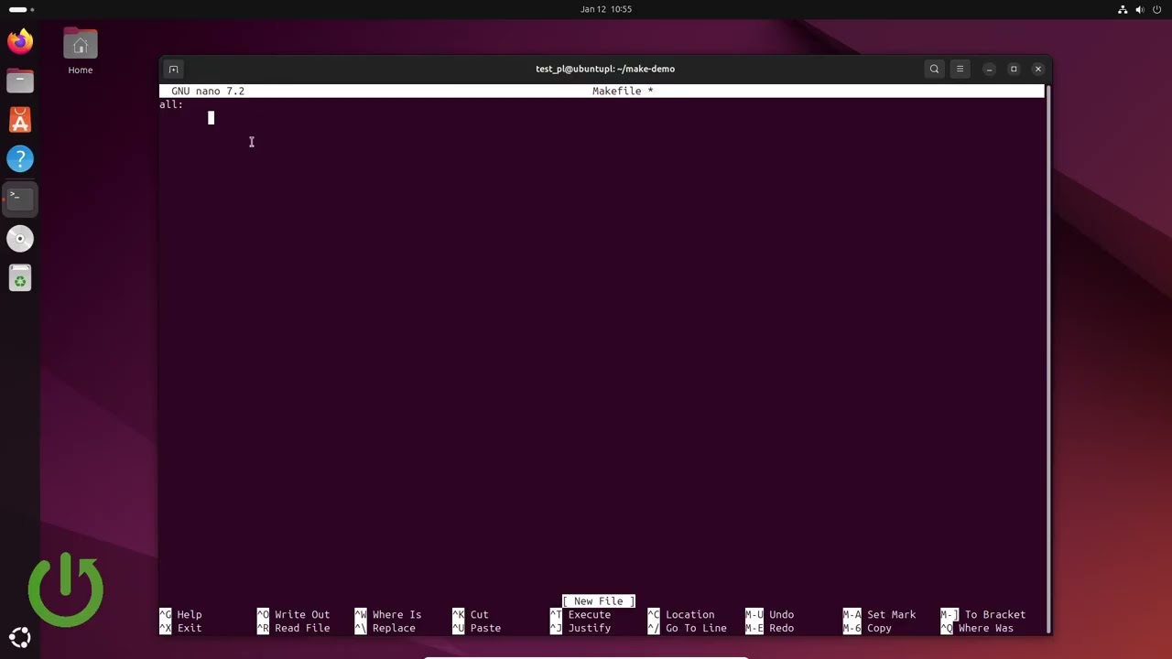Click the ^K Cut shortcut

(471, 615)
